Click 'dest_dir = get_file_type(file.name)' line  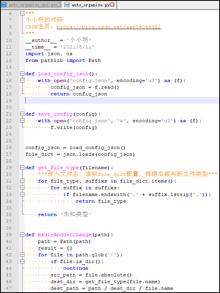[x=105, y=282]
